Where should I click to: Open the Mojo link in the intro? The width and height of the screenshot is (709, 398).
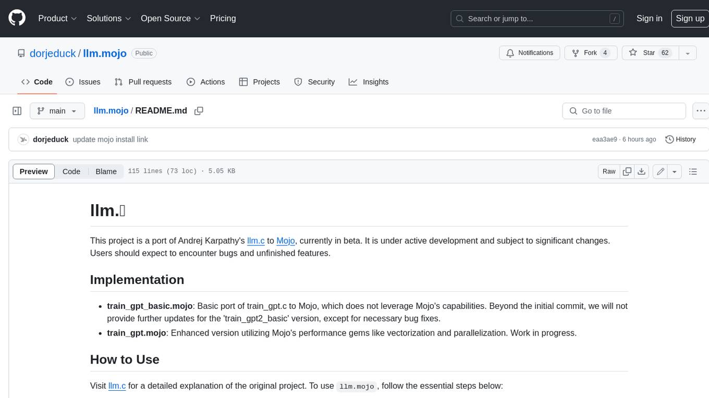coord(286,241)
